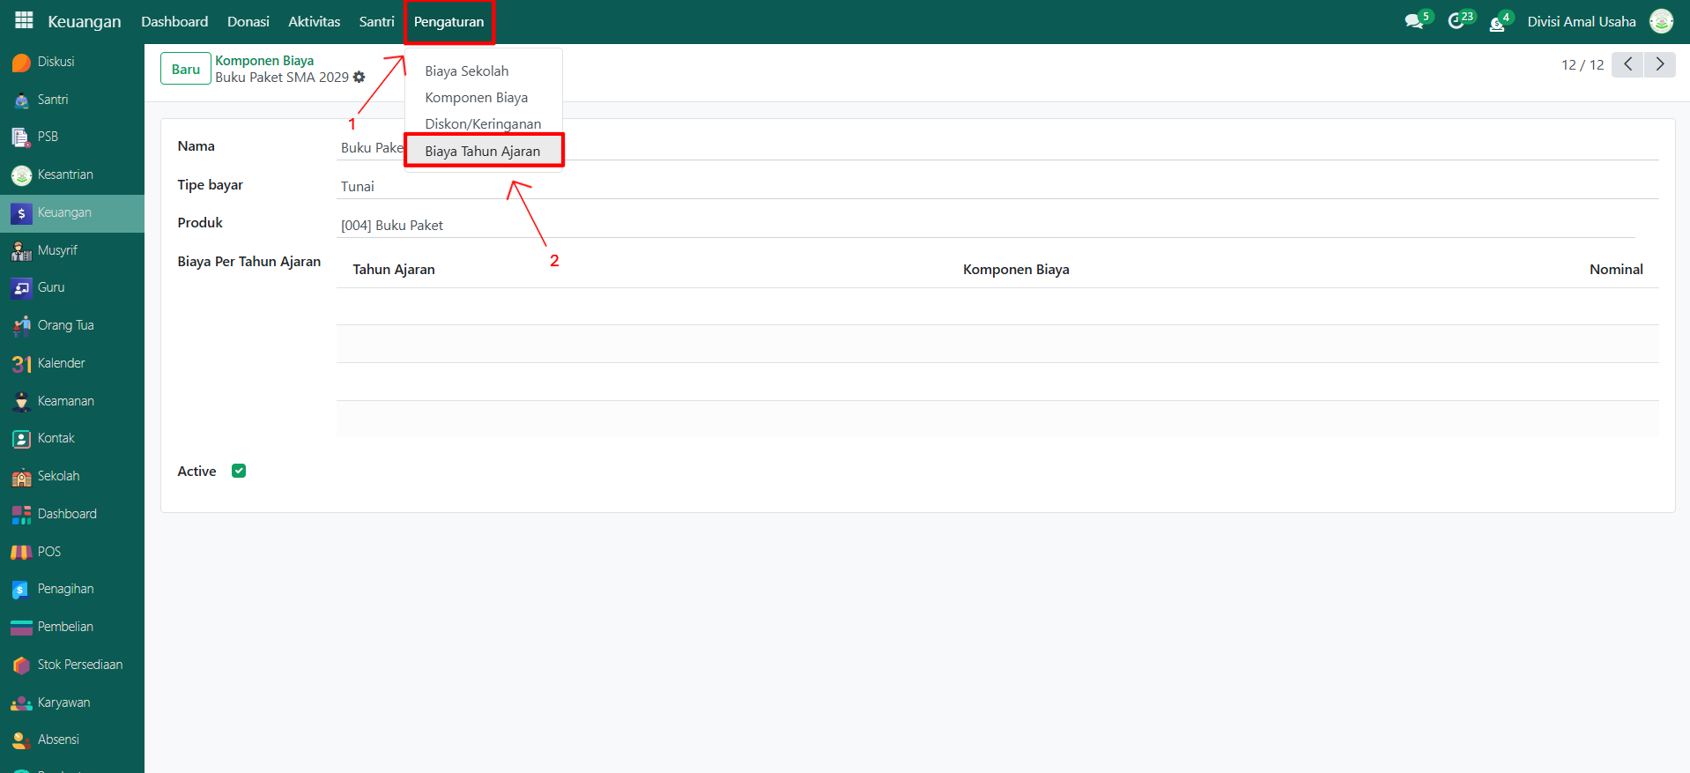Click the Komponen Biaya breadcrumb link
1690x773 pixels.
[x=264, y=61]
